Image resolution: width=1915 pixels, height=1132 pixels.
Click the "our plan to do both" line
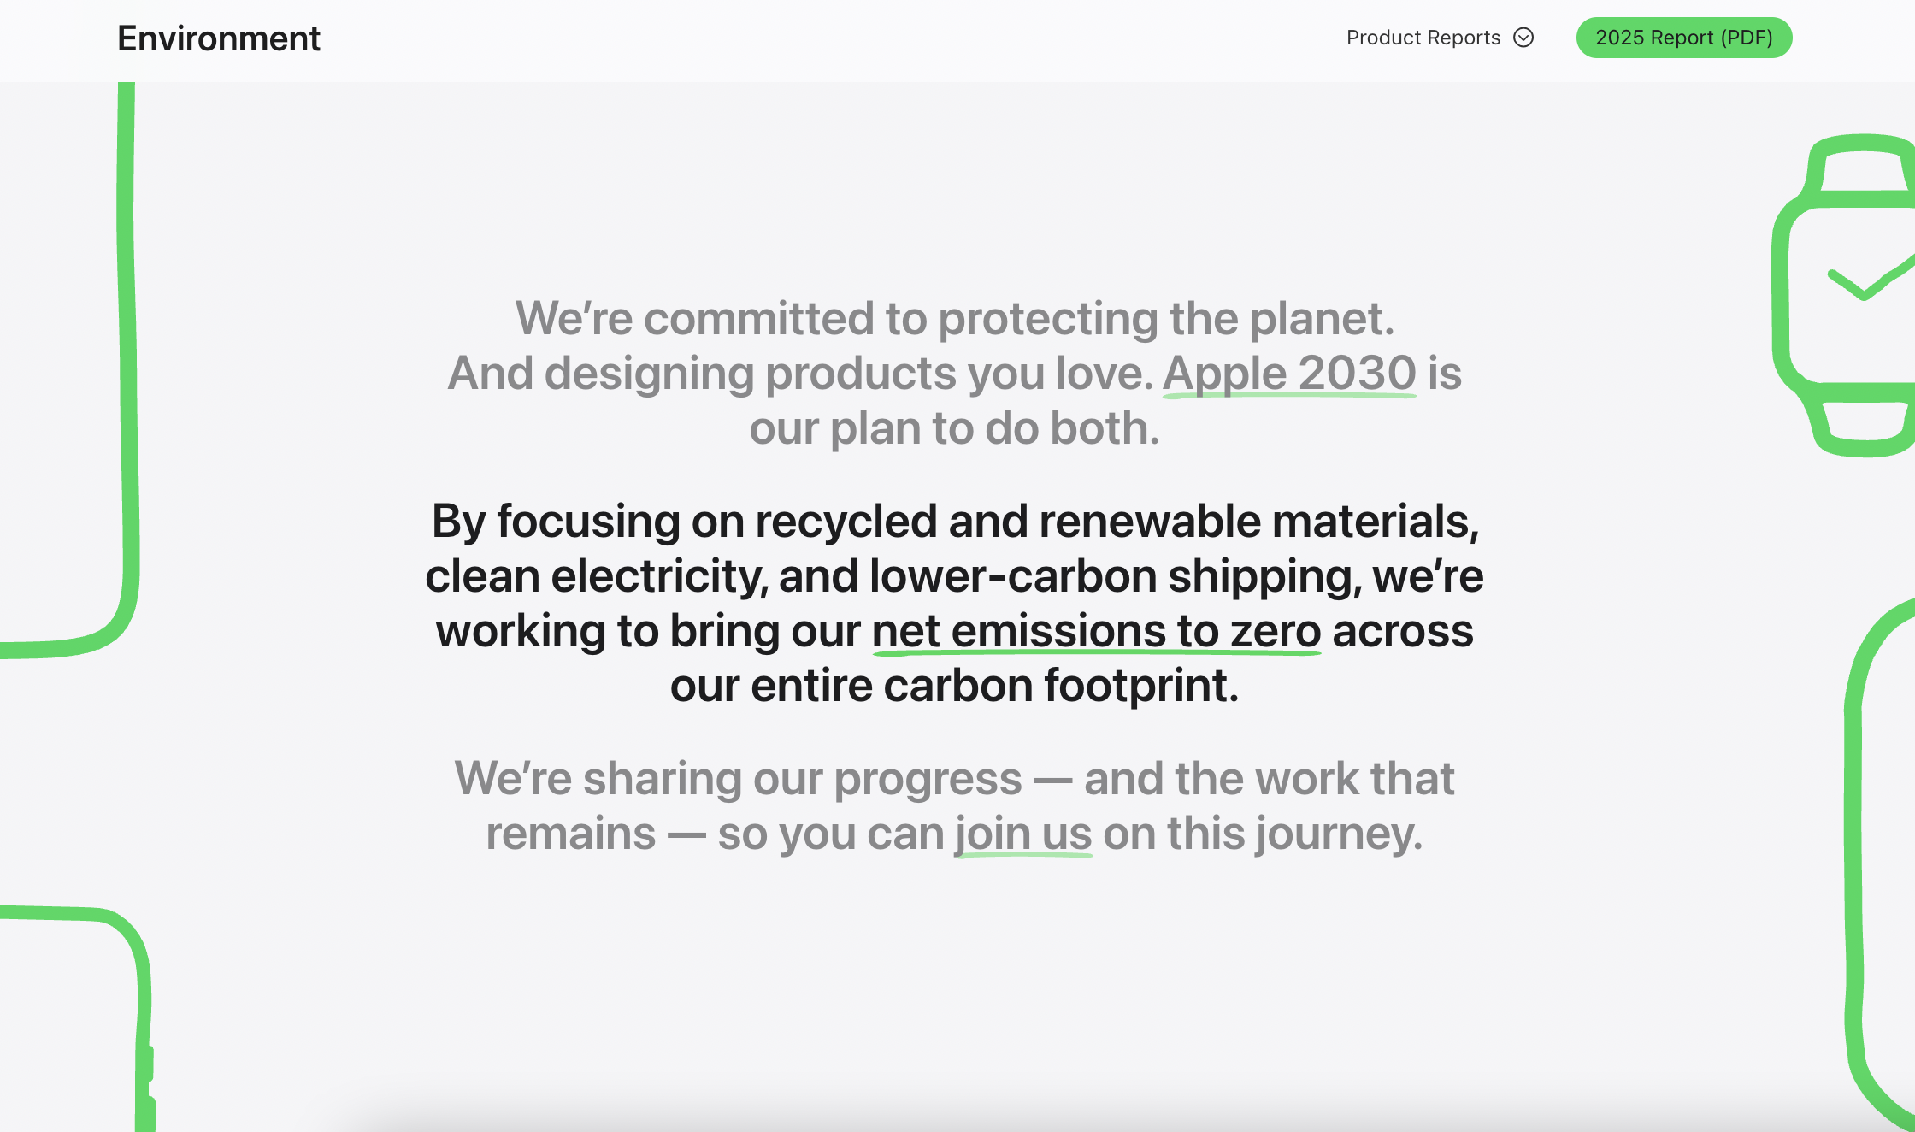pos(954,428)
